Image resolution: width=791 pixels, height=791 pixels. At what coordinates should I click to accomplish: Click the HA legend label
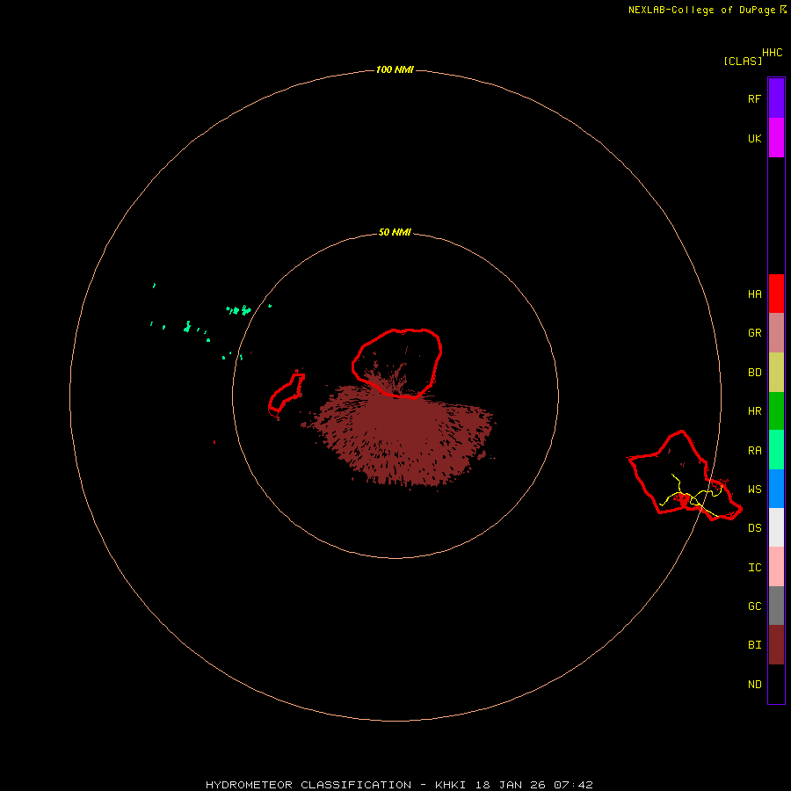(x=754, y=294)
